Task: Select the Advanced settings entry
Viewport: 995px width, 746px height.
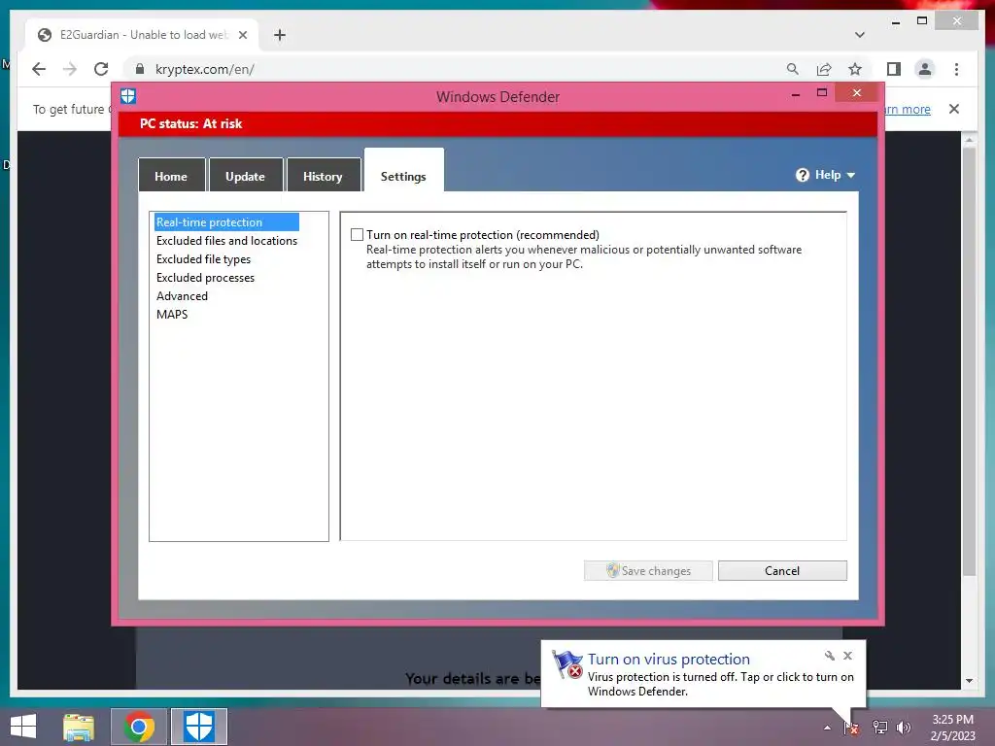Action: point(182,295)
